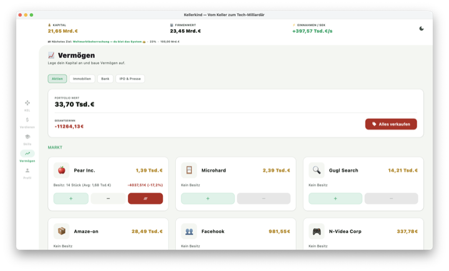Click the Microhard window icon

click(189, 170)
